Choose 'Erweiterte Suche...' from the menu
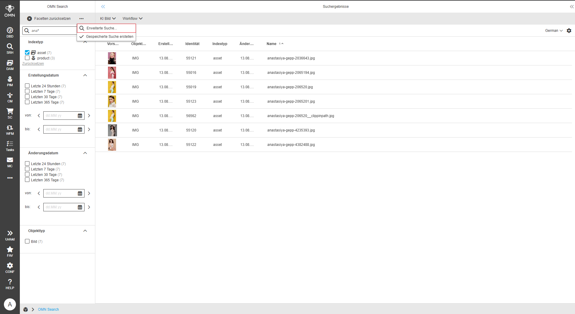Viewport: 575px width, 314px height. tap(102, 28)
